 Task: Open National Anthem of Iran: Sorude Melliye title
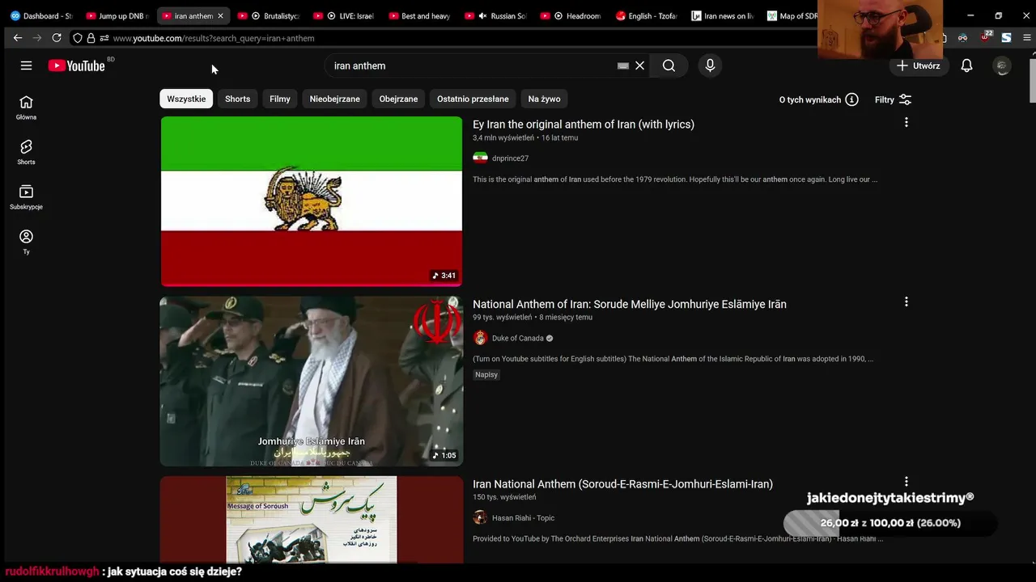pyautogui.click(x=630, y=304)
